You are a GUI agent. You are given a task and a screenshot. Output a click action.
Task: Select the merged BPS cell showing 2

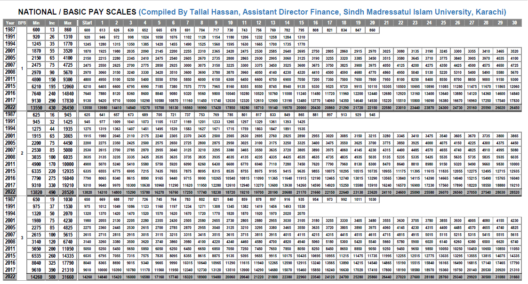pyautogui.click(x=22, y=153)
